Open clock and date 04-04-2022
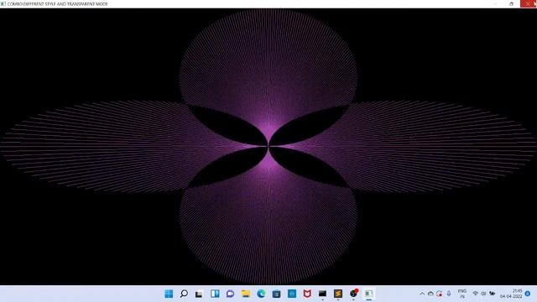This screenshot has width=537, height=302. (x=511, y=294)
